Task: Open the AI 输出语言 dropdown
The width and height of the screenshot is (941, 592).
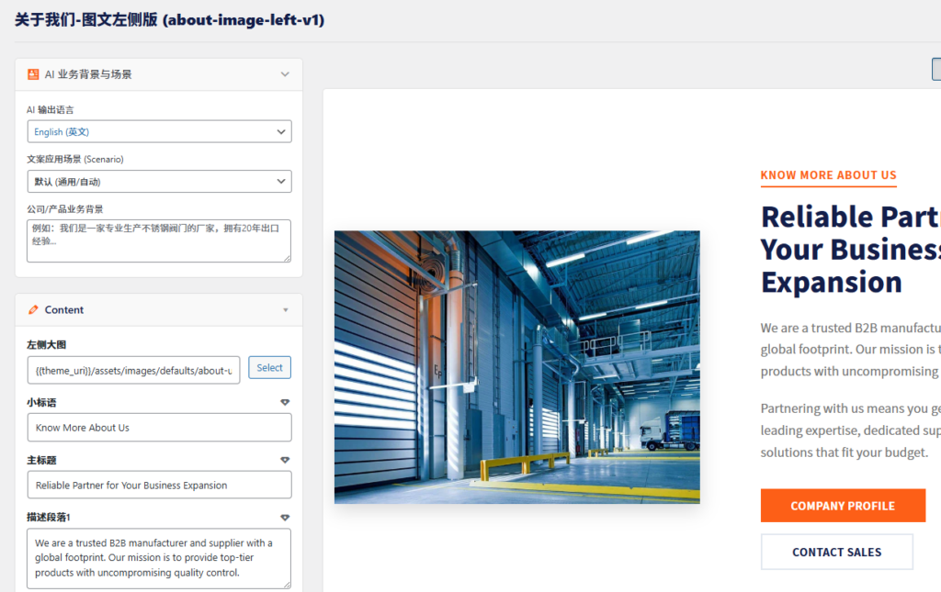Action: 159,132
